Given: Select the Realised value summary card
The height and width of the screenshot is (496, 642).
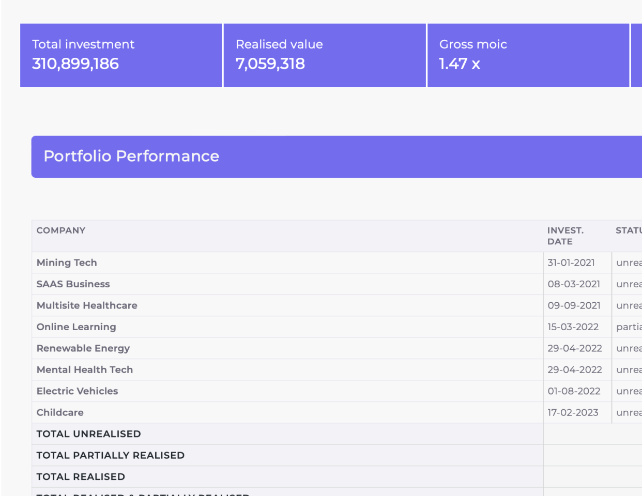Looking at the screenshot, I should [325, 55].
